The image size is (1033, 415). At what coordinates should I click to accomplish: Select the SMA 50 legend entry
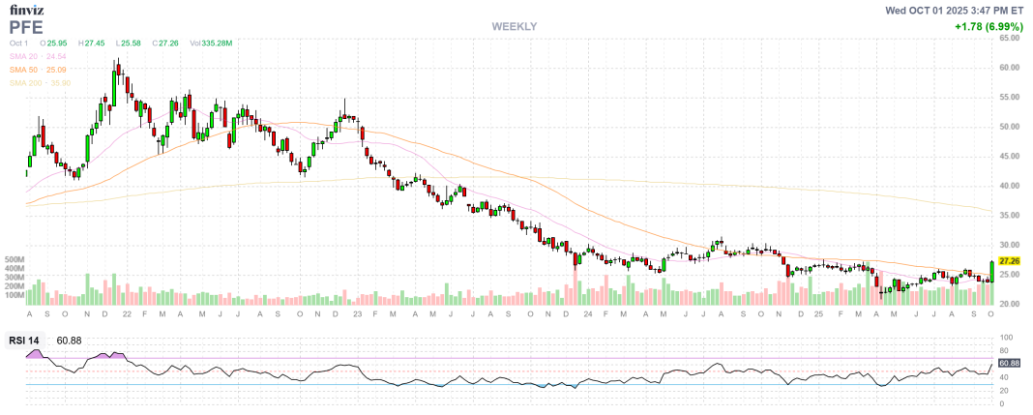click(38, 70)
